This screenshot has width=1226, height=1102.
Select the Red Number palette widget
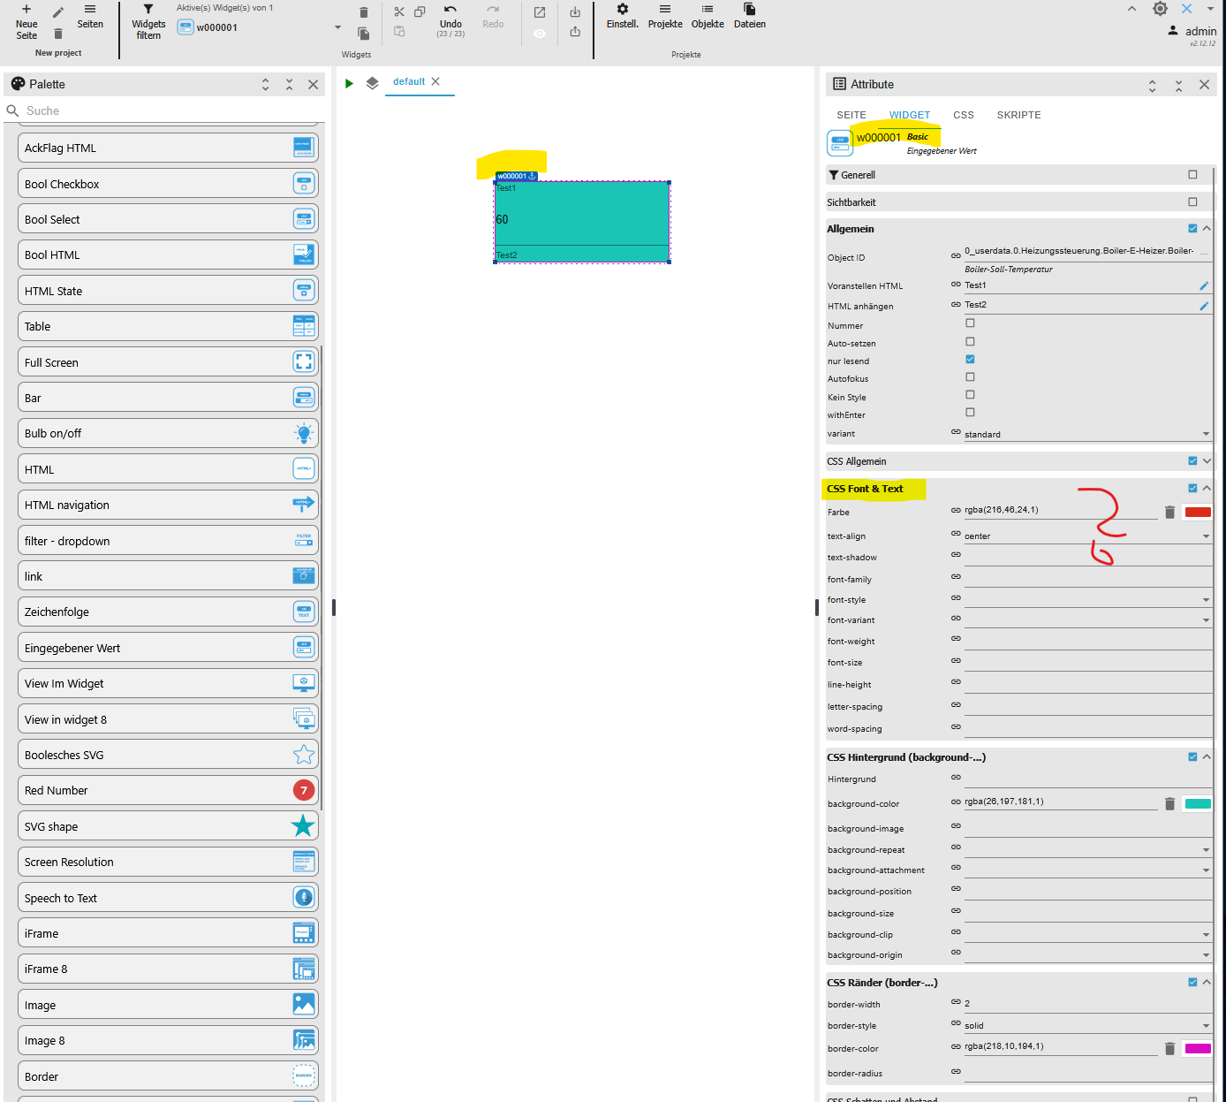click(x=168, y=790)
